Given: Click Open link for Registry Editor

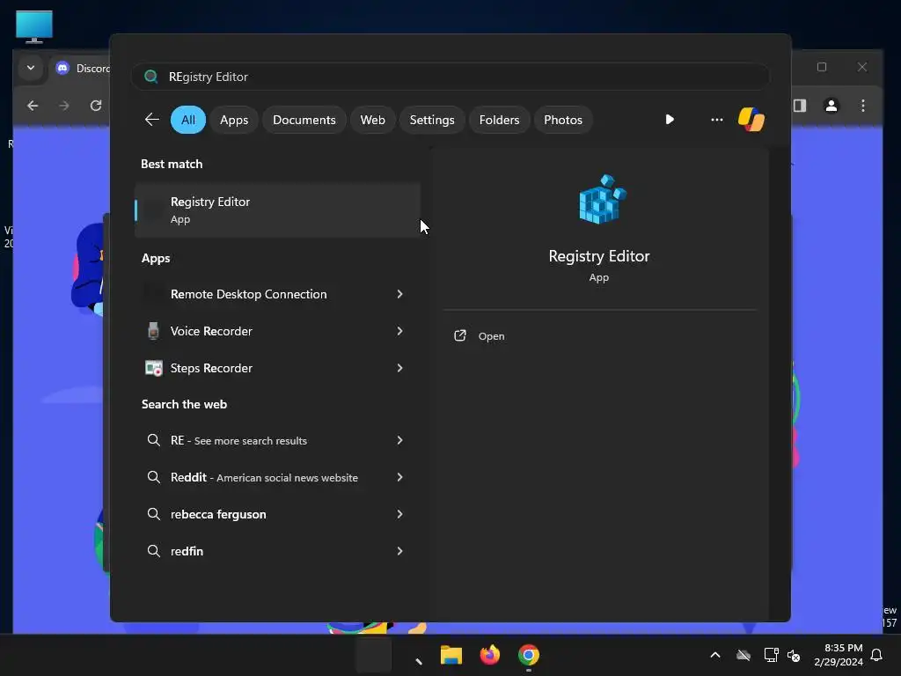Looking at the screenshot, I should (x=491, y=336).
